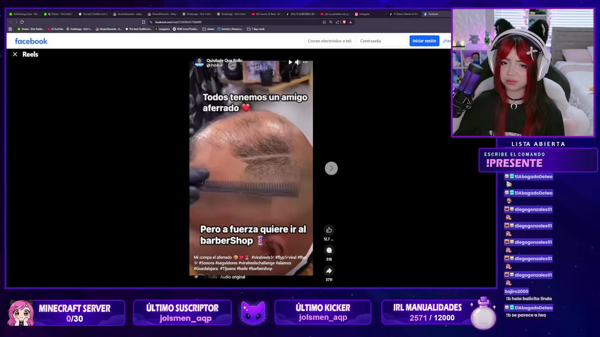The image size is (600, 337).
Task: Open comments on the reel
Action: (329, 250)
